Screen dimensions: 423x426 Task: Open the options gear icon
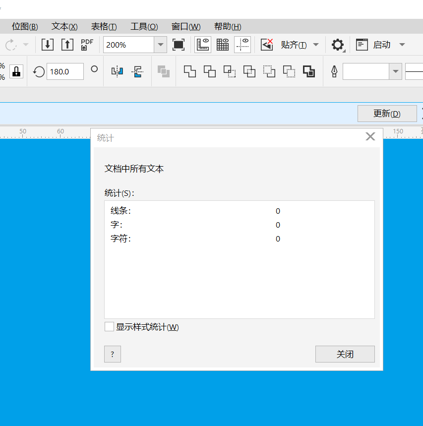coord(338,45)
